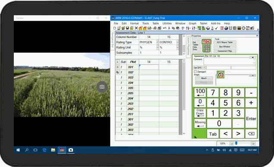Tap the Missing key on keypad
The image size is (274, 167).
pos(200,123)
